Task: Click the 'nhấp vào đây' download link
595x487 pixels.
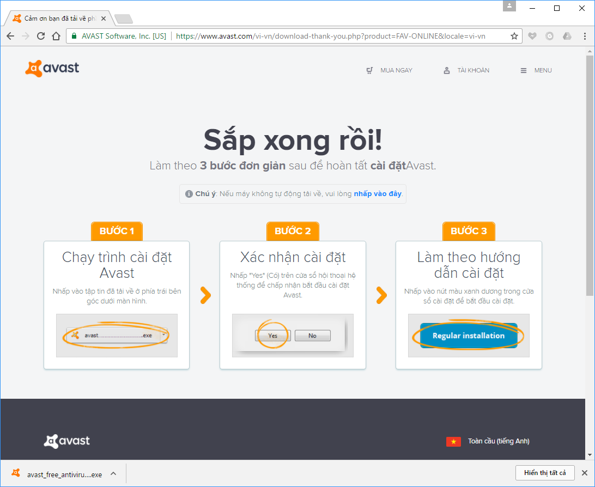Action: coord(378,194)
